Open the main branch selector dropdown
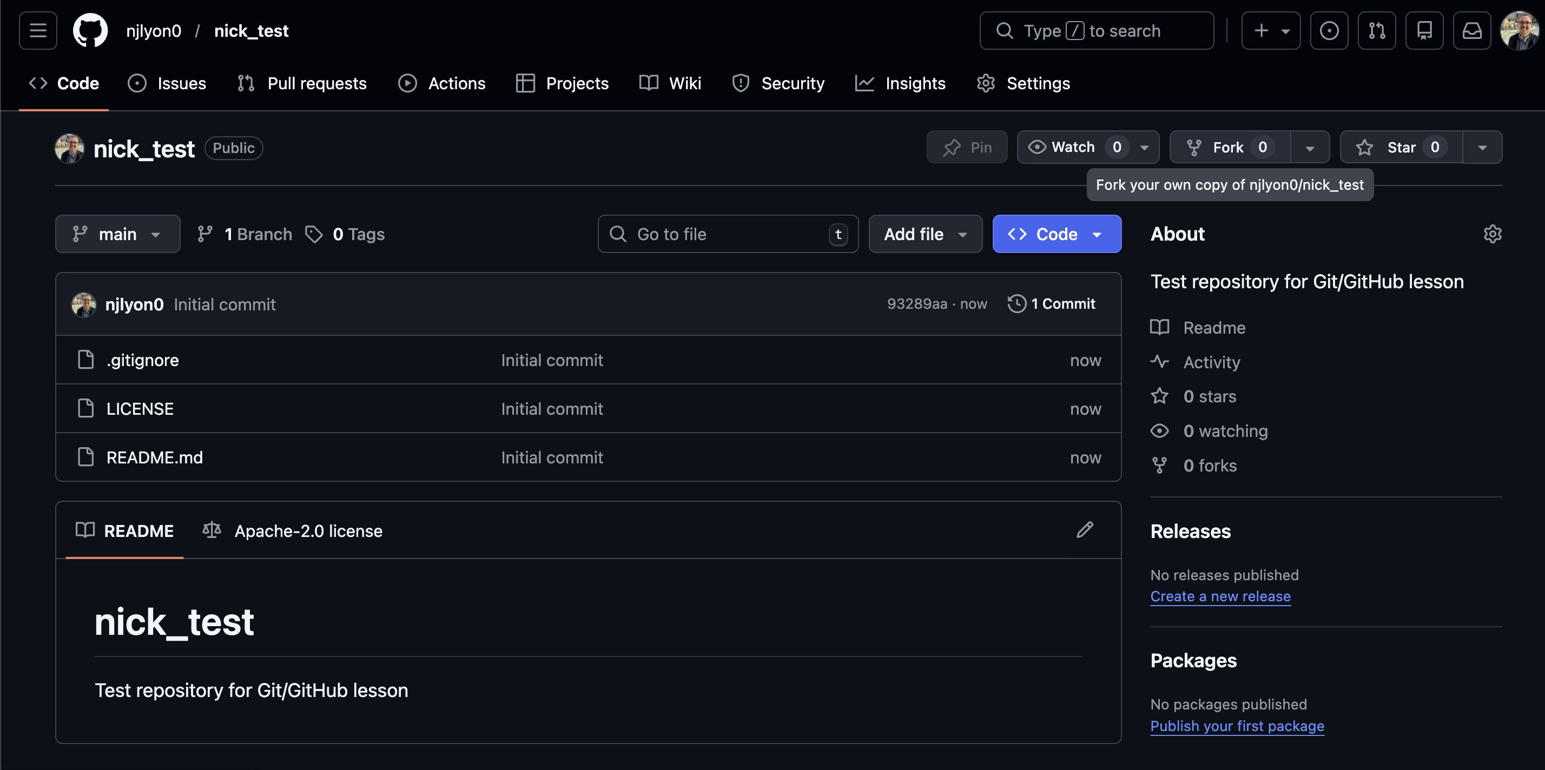This screenshot has height=770, width=1545. click(117, 234)
